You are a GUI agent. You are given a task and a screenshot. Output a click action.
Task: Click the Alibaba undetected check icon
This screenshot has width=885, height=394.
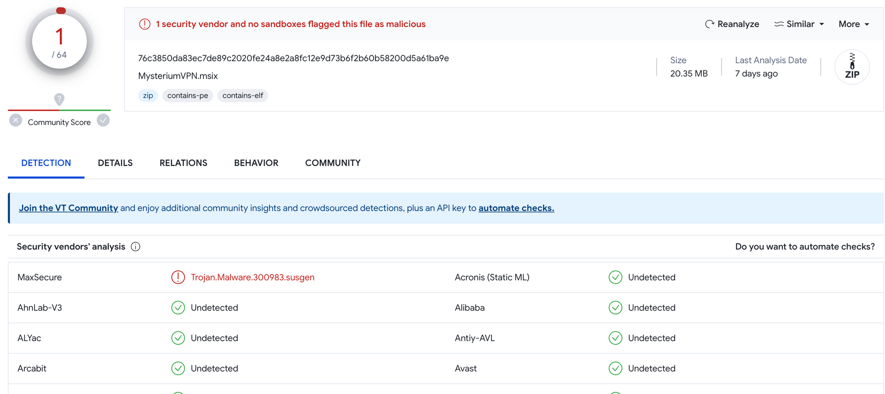[x=615, y=308]
